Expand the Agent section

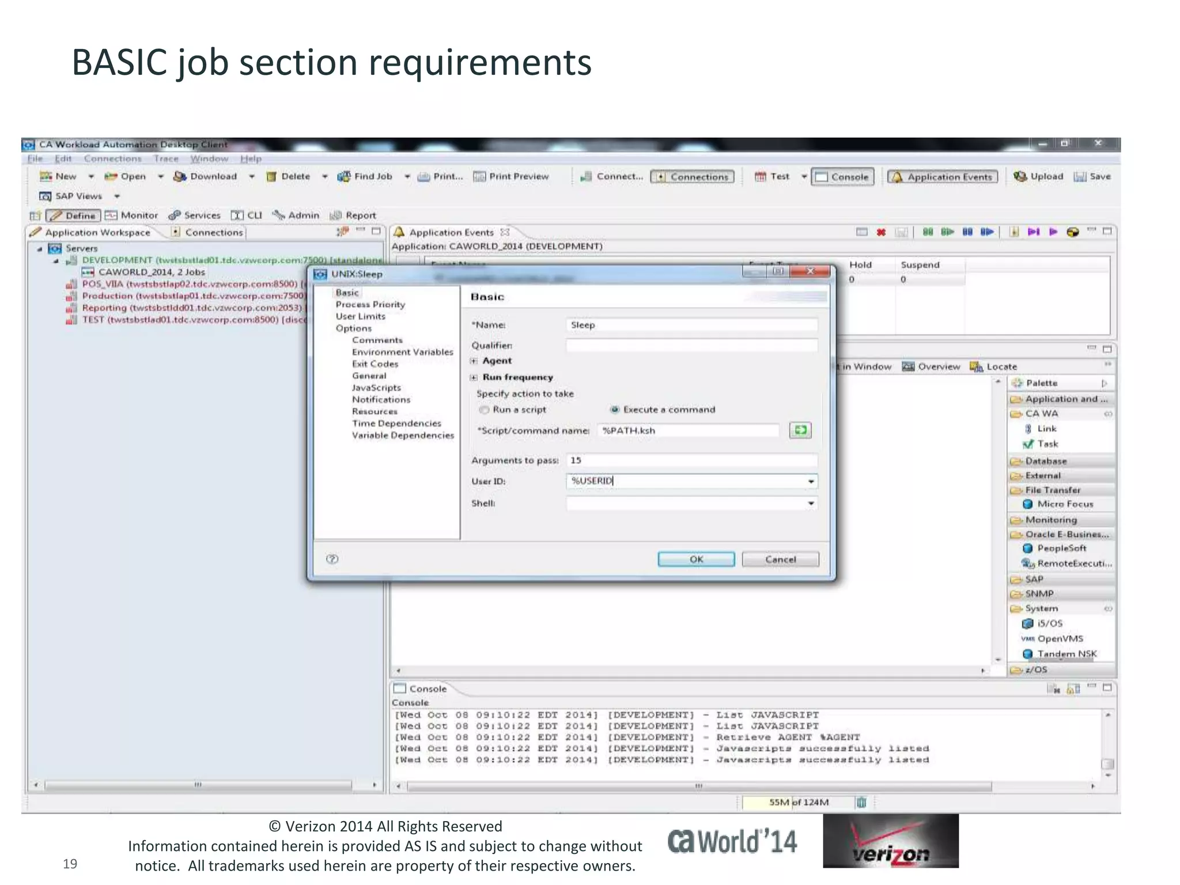click(474, 361)
